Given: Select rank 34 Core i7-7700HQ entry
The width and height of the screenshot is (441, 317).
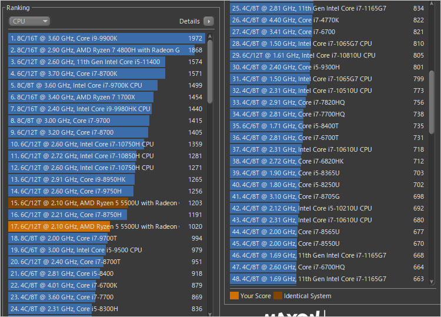Looking at the screenshot, I should 328,114.
